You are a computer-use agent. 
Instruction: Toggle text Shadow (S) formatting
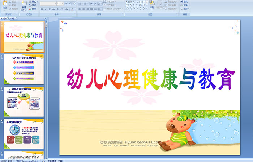tap(57, 9)
